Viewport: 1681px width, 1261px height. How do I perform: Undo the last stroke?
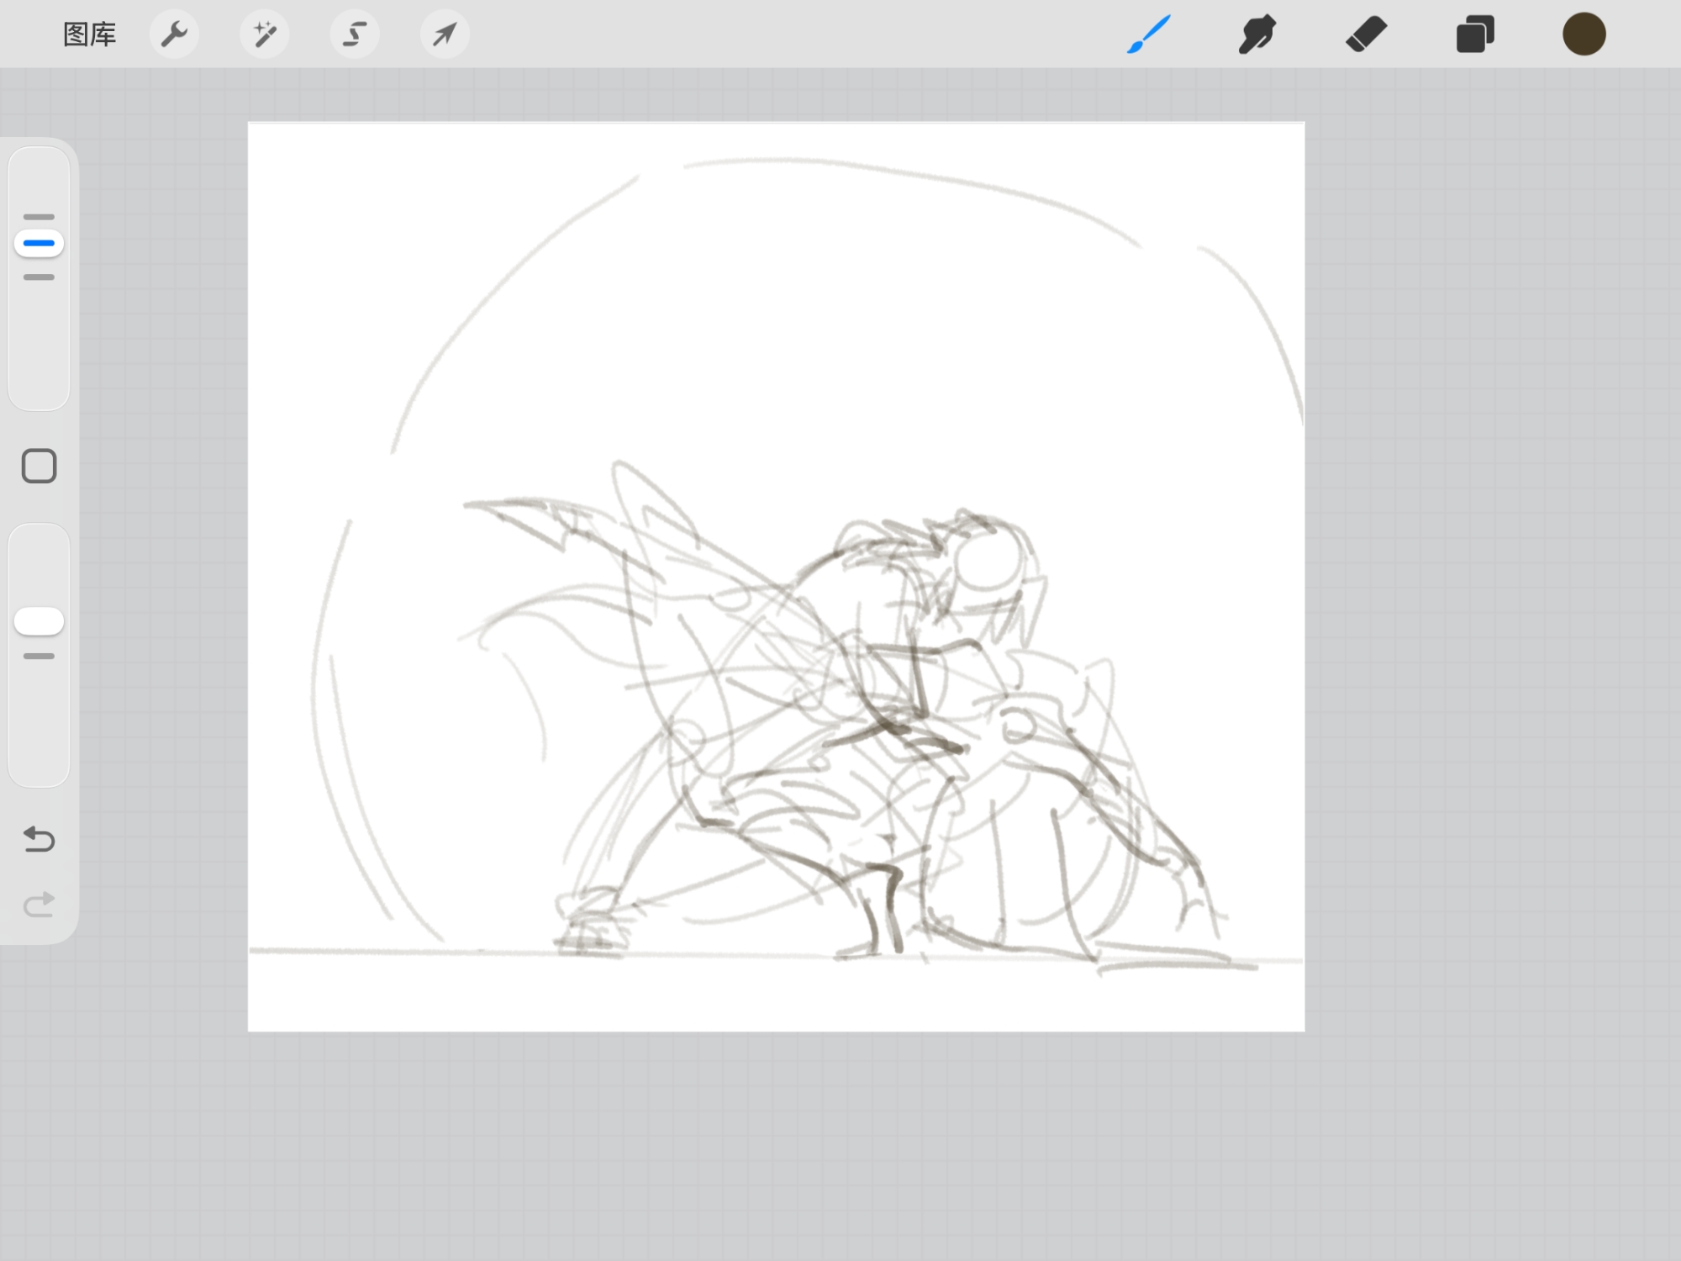[x=39, y=839]
